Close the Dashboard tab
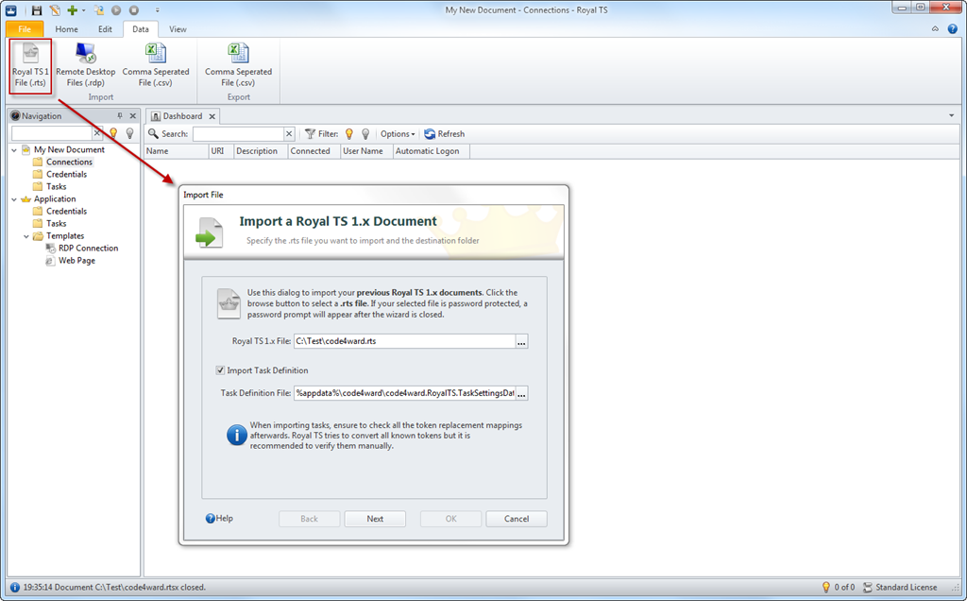The height and width of the screenshot is (601, 967). pos(212,116)
